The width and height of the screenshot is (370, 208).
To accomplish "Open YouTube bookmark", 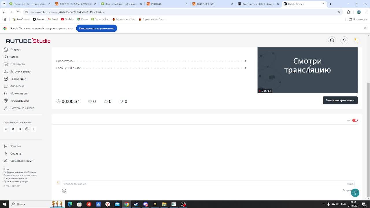I will pos(67,19).
